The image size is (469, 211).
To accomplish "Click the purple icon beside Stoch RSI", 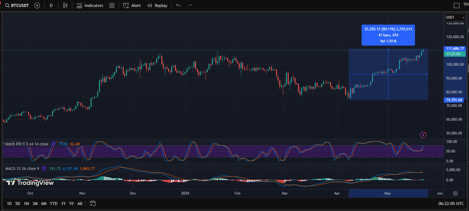I will [x=53, y=144].
